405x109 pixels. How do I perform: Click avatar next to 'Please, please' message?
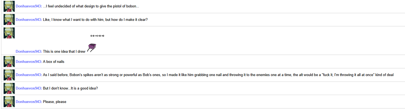9,102
